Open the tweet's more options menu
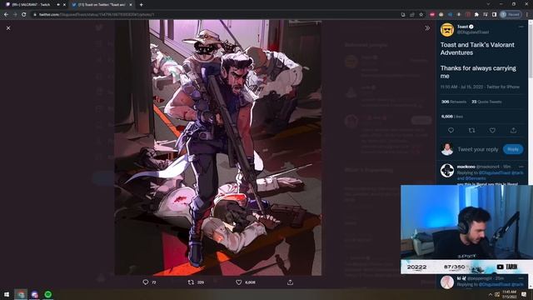This screenshot has height=300, width=533. pos(521,27)
